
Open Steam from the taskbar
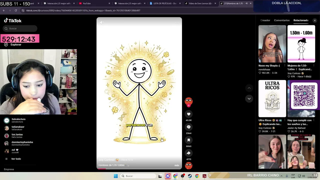190,176
